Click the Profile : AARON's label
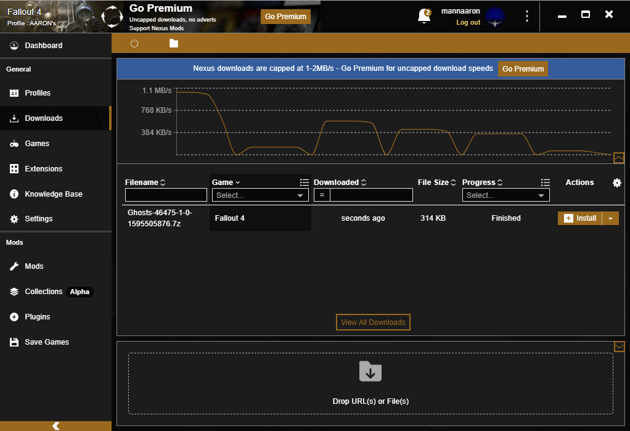Viewport: 630px width, 431px height. 31,23
